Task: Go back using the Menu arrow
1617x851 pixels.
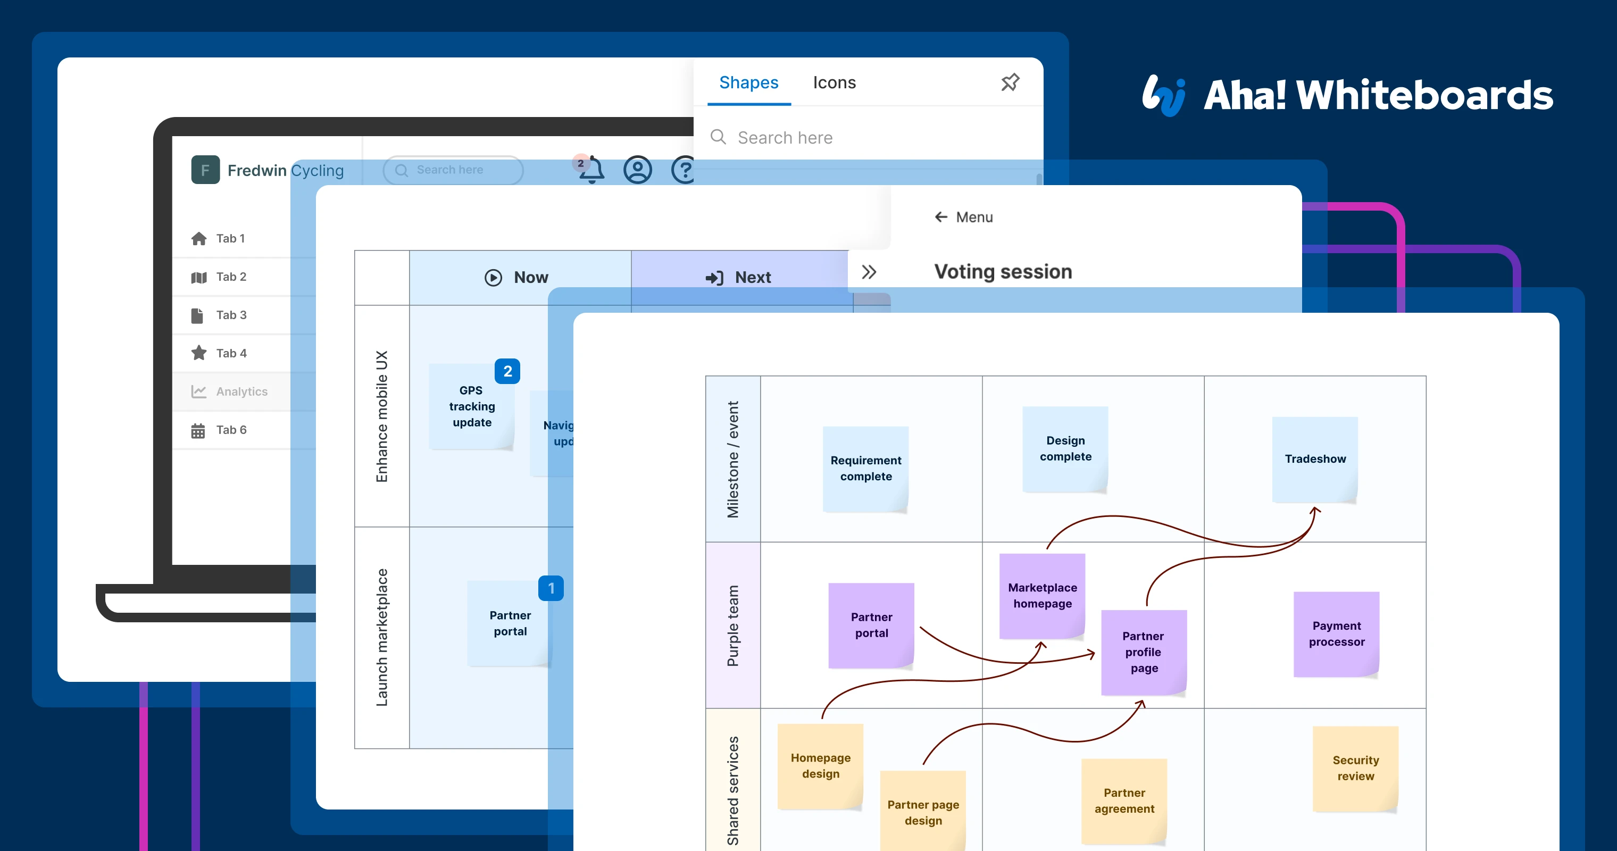Action: point(940,216)
